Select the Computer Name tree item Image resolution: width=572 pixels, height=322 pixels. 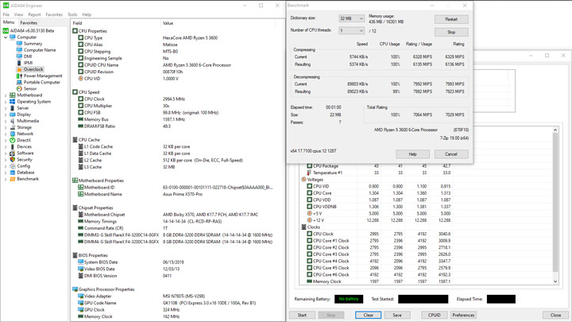[40, 50]
